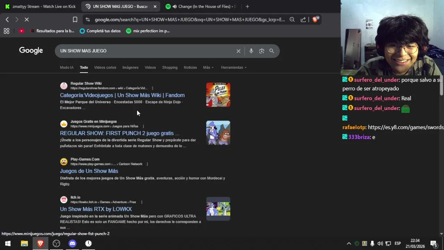Open Brave browser in the taskbar
This screenshot has height=250, width=444.
pos(40,243)
